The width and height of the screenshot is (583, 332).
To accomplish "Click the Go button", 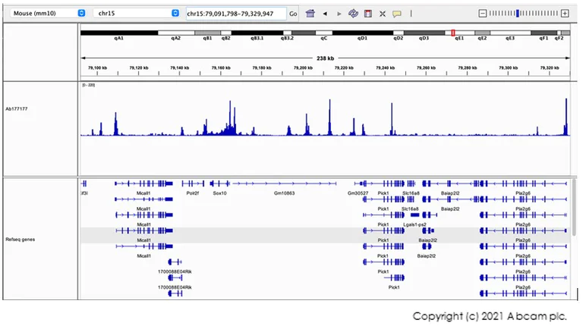I will (x=293, y=14).
